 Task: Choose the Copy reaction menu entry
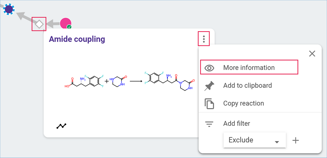point(243,103)
